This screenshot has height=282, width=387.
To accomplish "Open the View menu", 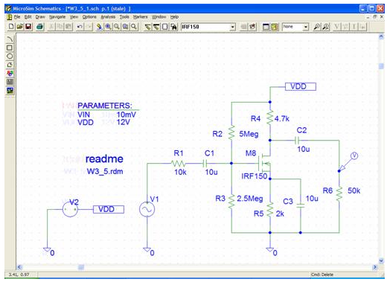I will pyautogui.click(x=74, y=17).
